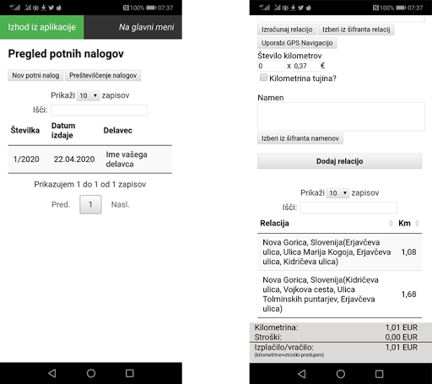Image resolution: width=432 pixels, height=384 pixels.
Task: Click Nov potni nalog button
Action: (x=35, y=75)
